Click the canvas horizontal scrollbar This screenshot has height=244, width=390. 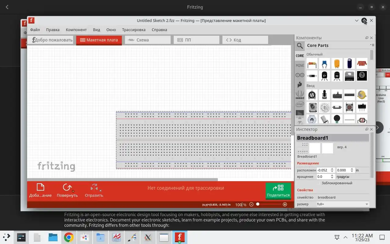click(122, 180)
